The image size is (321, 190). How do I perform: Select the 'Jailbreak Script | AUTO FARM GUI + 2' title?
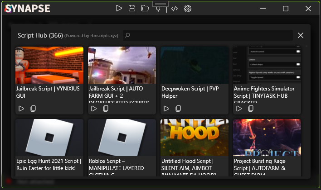click(116, 92)
